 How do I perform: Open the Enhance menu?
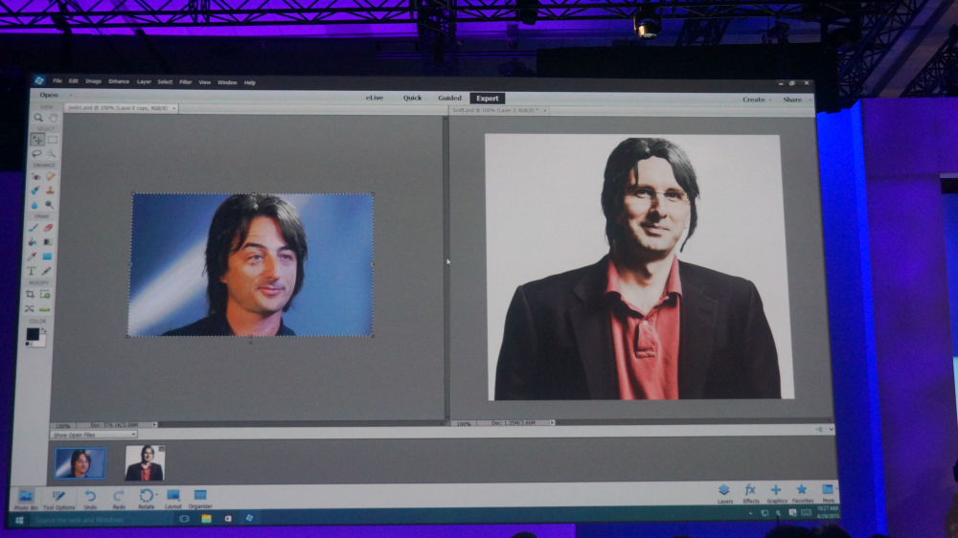119,82
